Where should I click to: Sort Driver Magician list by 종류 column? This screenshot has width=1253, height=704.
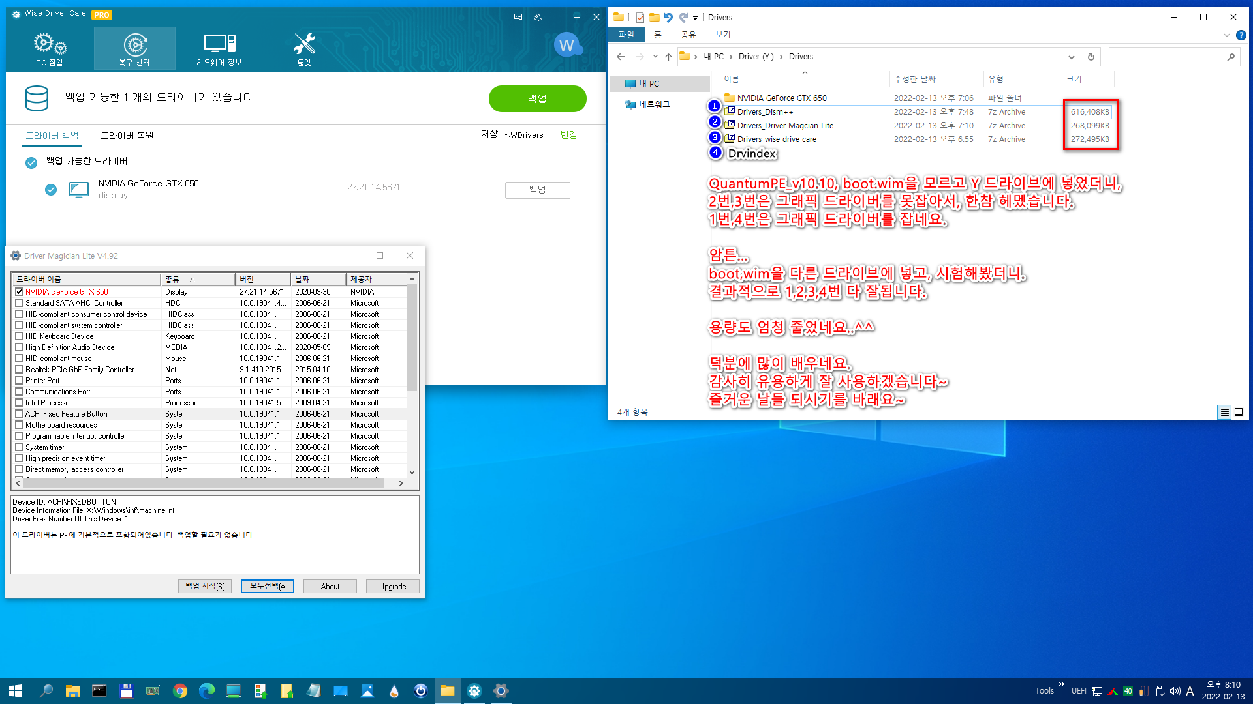198,279
